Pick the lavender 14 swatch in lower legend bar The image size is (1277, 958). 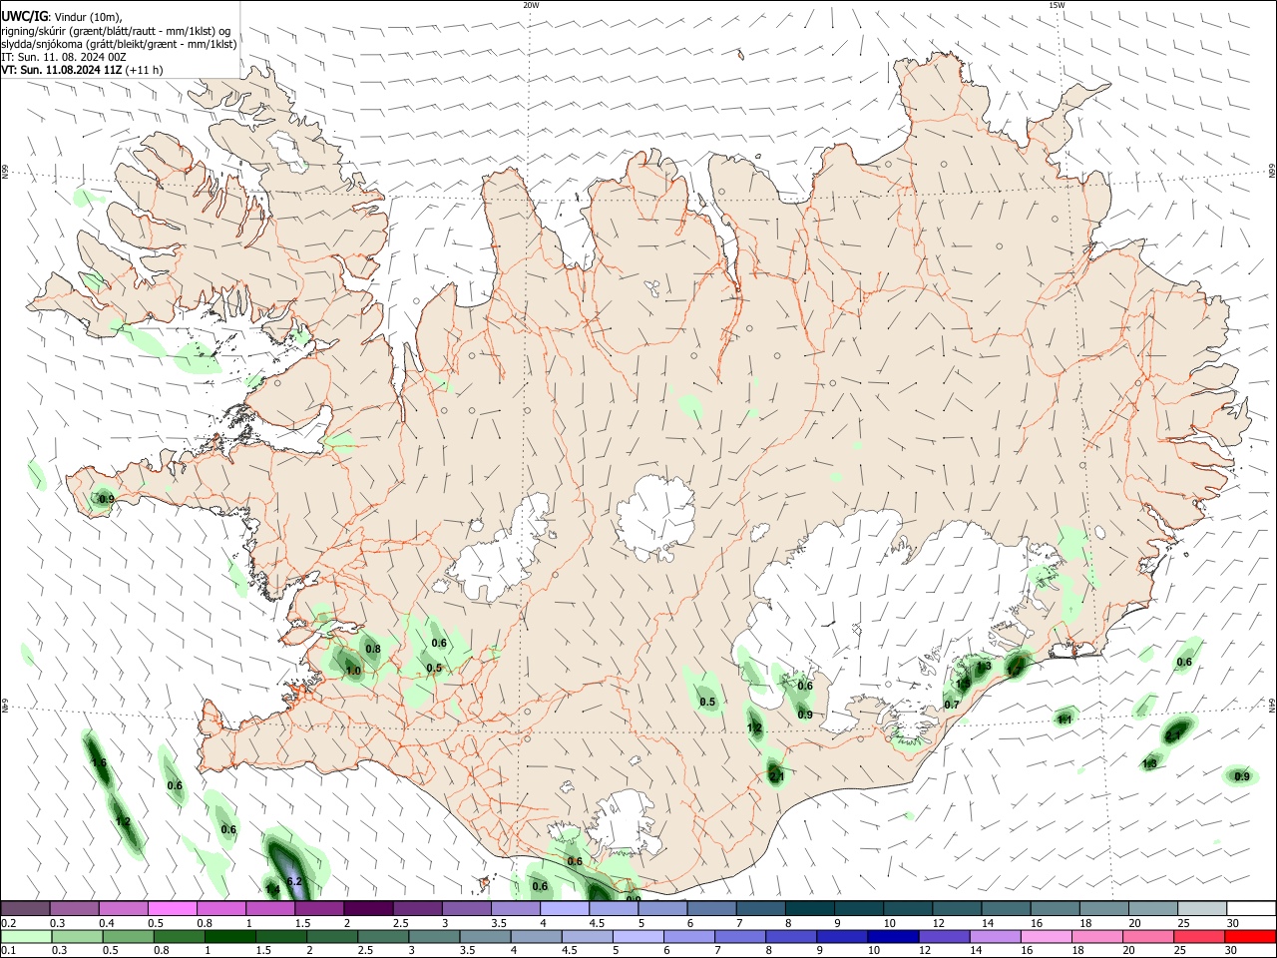click(994, 937)
